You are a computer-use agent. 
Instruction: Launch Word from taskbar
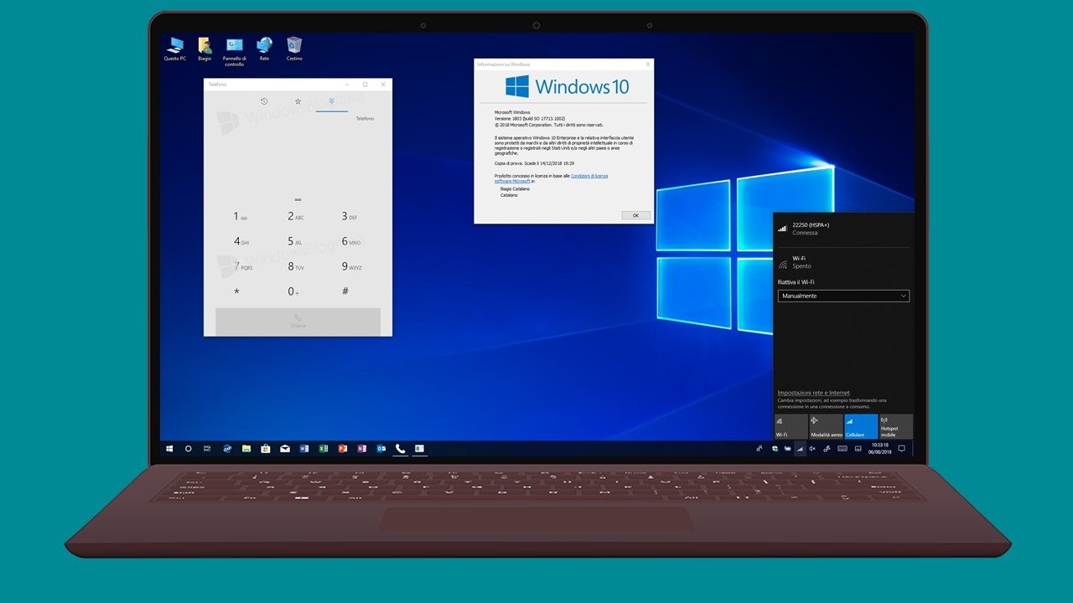304,449
